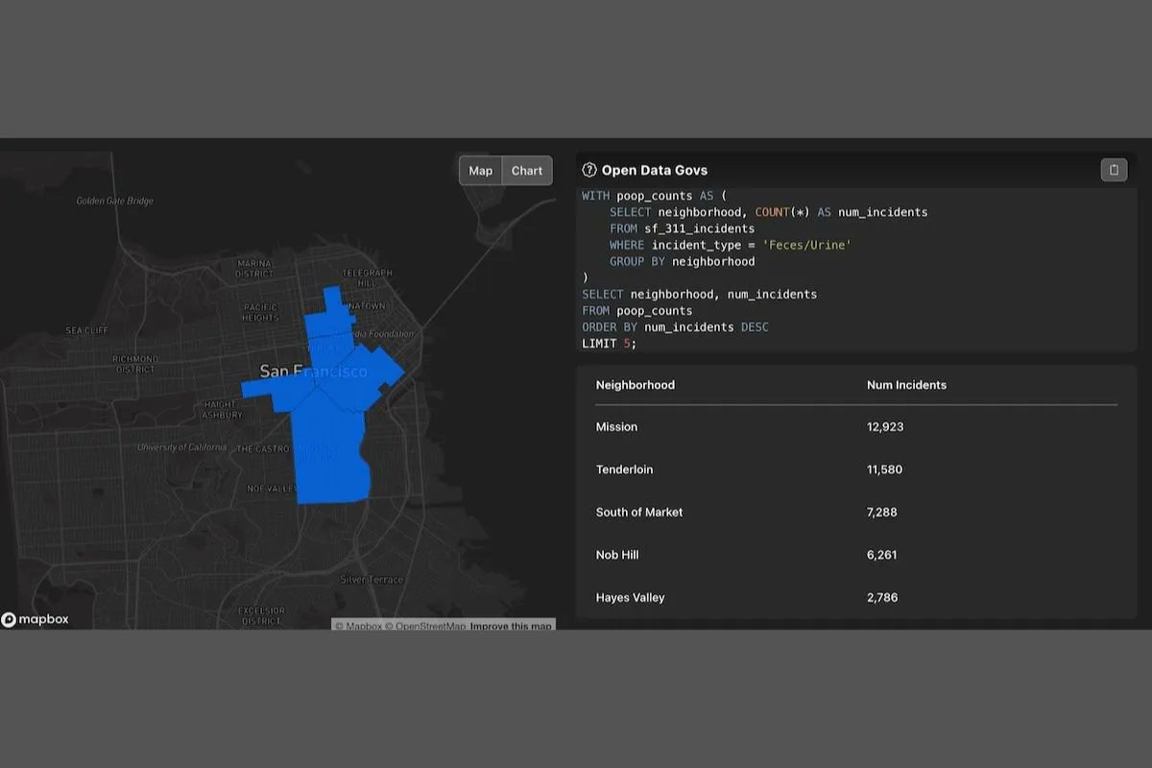The image size is (1152, 768).
Task: Click the San Francisco map label
Action: [x=313, y=371]
